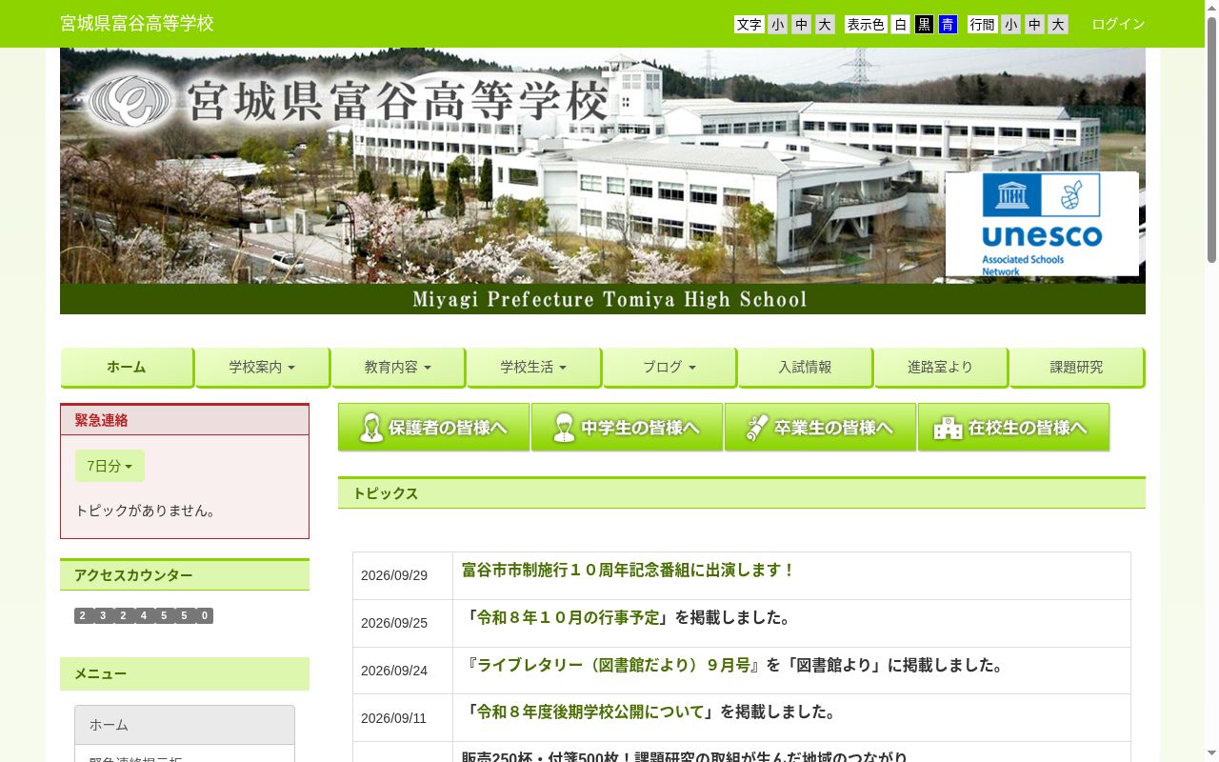Set font size to 小
1219x762 pixels.
tap(778, 25)
